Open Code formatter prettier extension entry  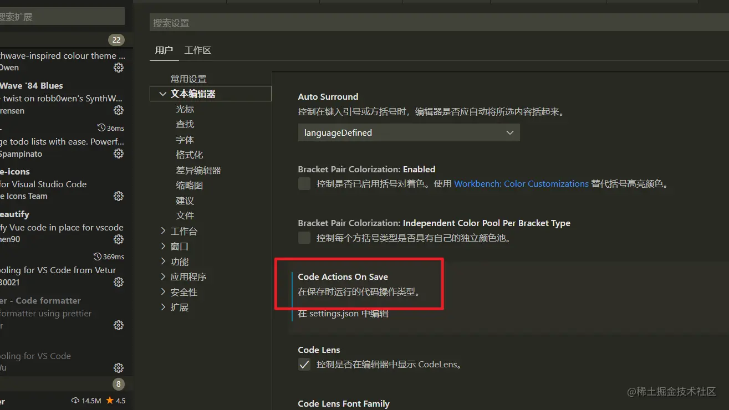pyautogui.click(x=62, y=313)
